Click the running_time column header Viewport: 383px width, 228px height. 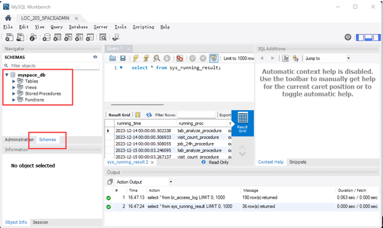tap(145, 123)
